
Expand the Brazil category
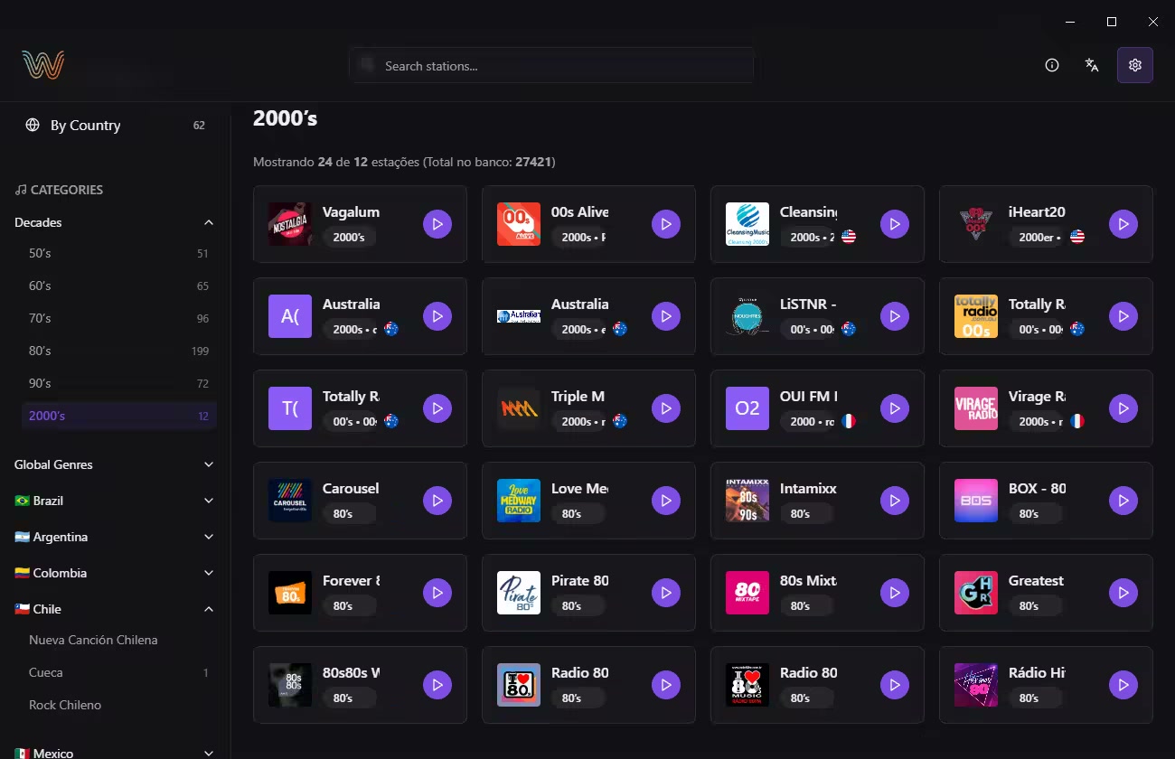pyautogui.click(x=209, y=501)
